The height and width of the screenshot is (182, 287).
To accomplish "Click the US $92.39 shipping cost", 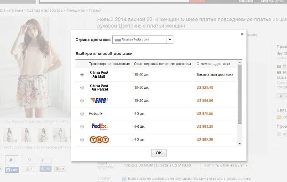I will (205, 140).
